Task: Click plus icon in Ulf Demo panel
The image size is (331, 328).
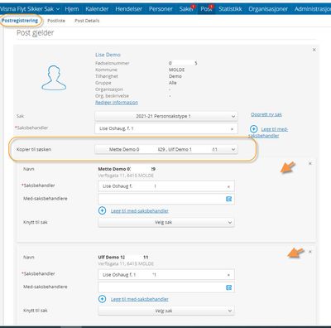Action: (102, 299)
